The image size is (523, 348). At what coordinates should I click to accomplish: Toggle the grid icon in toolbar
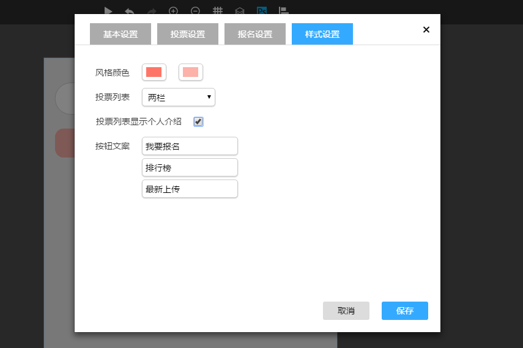pyautogui.click(x=218, y=10)
